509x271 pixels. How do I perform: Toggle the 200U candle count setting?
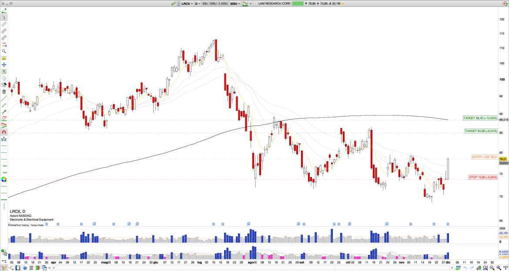pyautogui.click(x=234, y=3)
